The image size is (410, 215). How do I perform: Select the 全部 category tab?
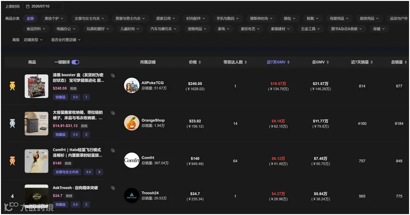point(30,18)
